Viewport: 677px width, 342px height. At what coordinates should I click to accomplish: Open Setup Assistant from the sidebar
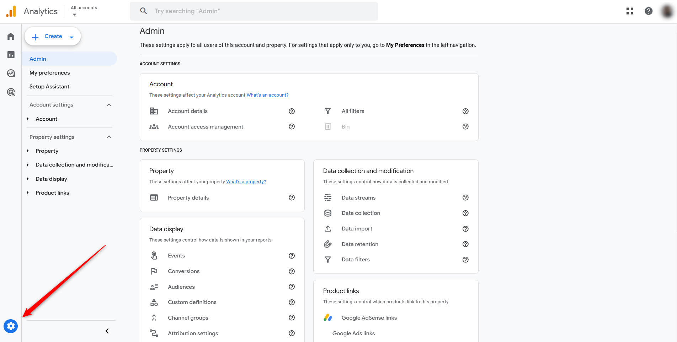49,86
